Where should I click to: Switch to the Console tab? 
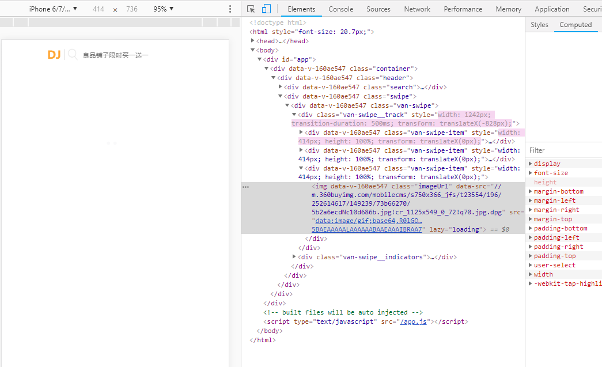coord(340,9)
